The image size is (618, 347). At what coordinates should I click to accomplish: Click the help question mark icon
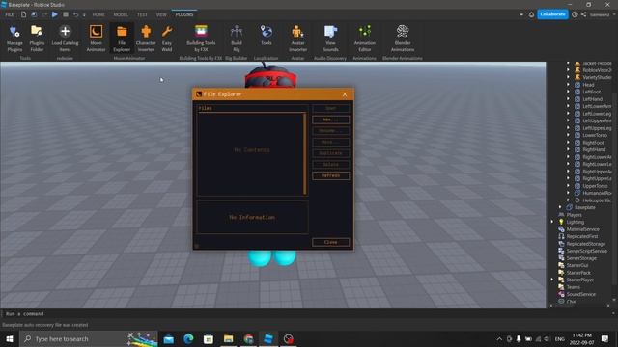(575, 14)
